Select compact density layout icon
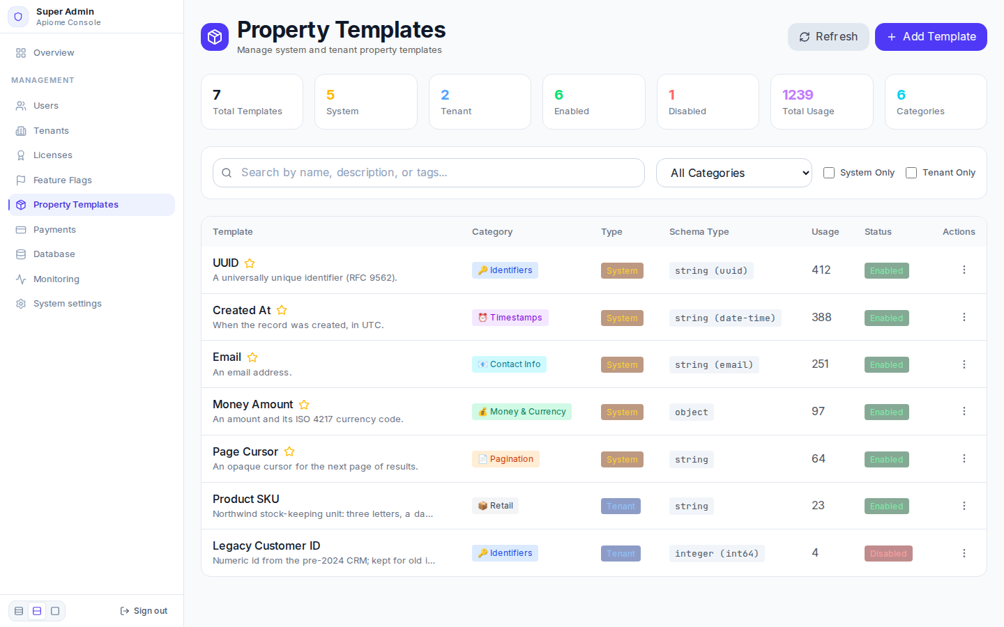This screenshot has width=1004, height=627. (x=19, y=611)
